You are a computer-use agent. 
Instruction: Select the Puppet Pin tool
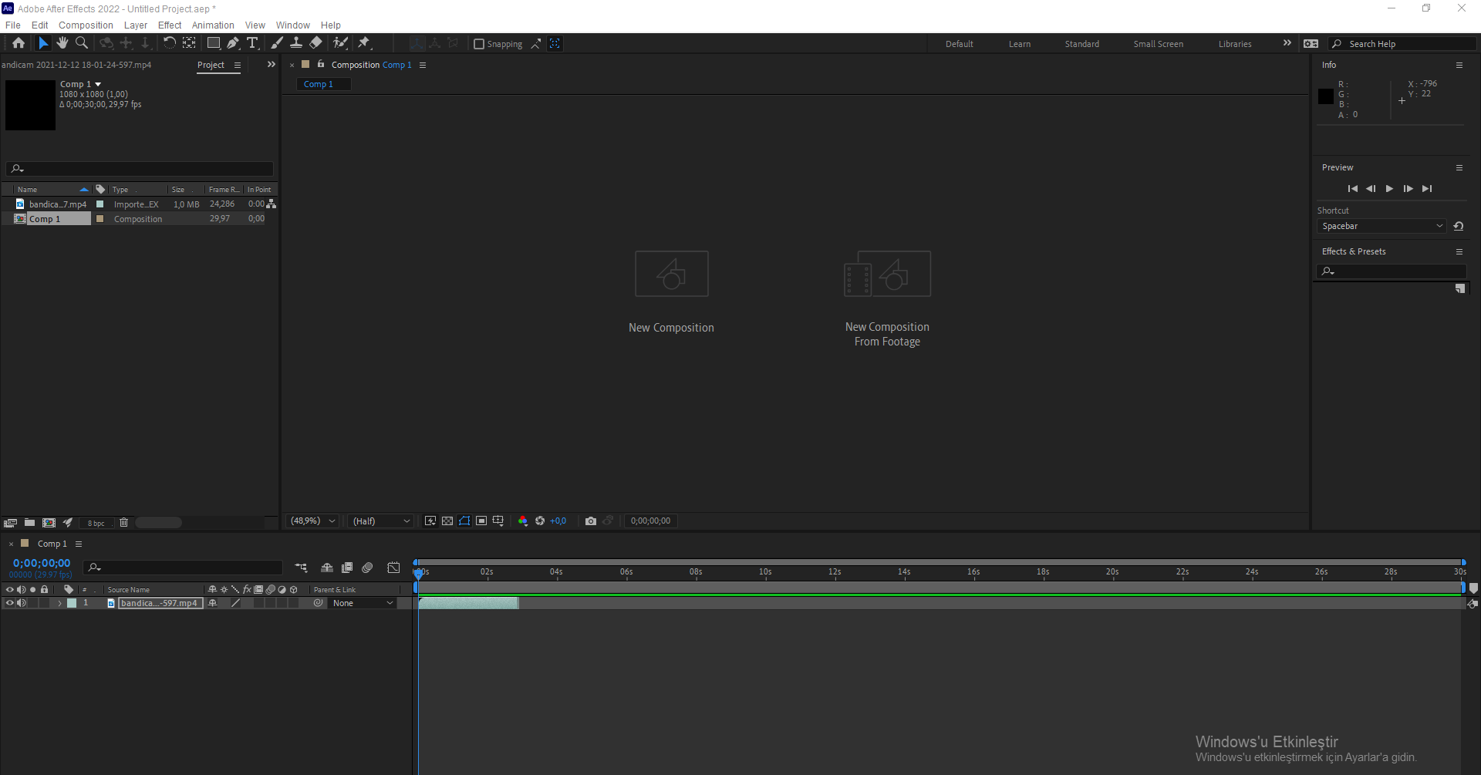364,43
